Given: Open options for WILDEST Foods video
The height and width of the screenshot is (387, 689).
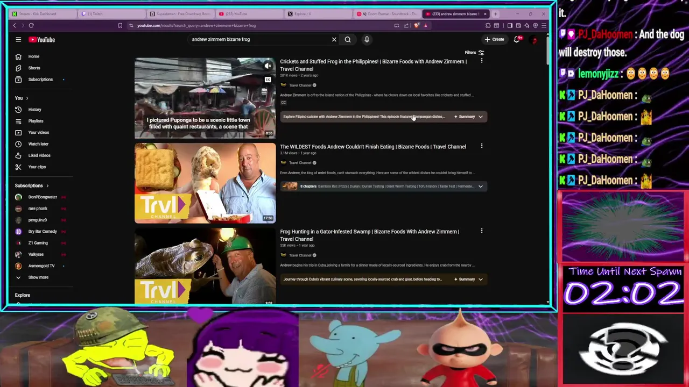Looking at the screenshot, I should [482, 146].
